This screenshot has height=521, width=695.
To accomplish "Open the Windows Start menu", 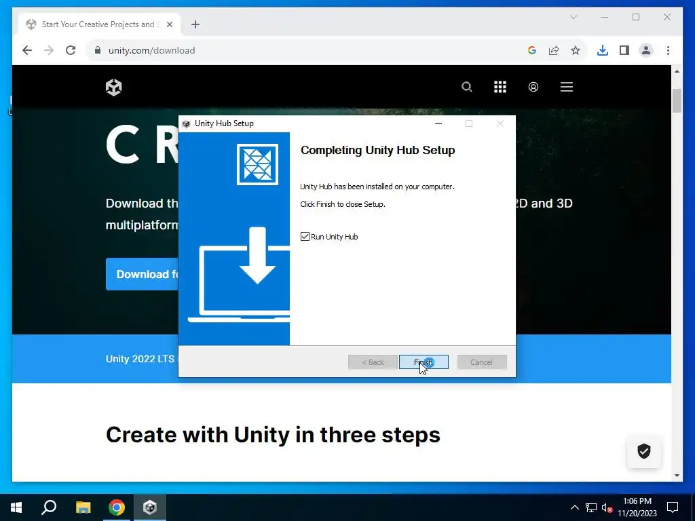I will point(16,507).
